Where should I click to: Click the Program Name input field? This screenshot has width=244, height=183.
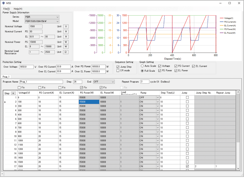[41, 82]
